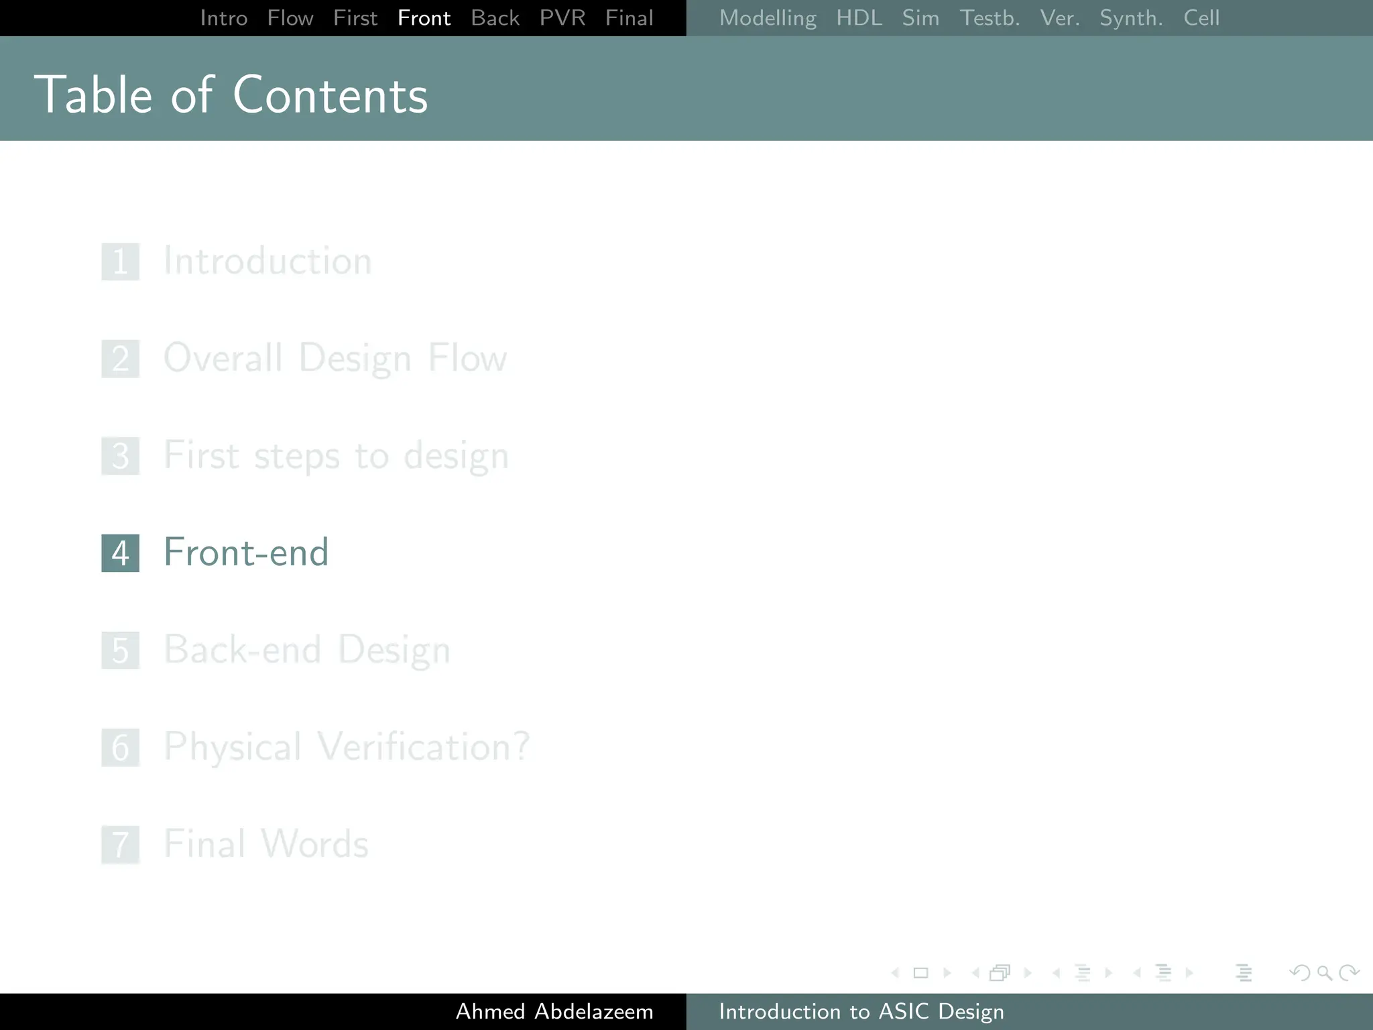Viewport: 1373px width, 1030px height.
Task: Go to next subsection arrow
Action: 1109,972
